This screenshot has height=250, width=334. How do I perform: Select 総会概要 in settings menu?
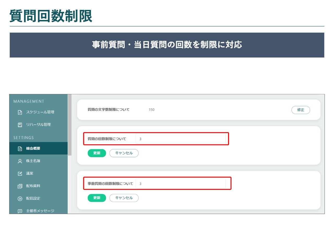(x=38, y=148)
